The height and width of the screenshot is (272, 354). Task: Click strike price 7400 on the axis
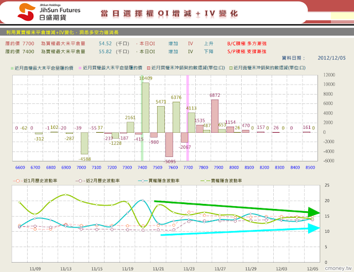click(142, 168)
